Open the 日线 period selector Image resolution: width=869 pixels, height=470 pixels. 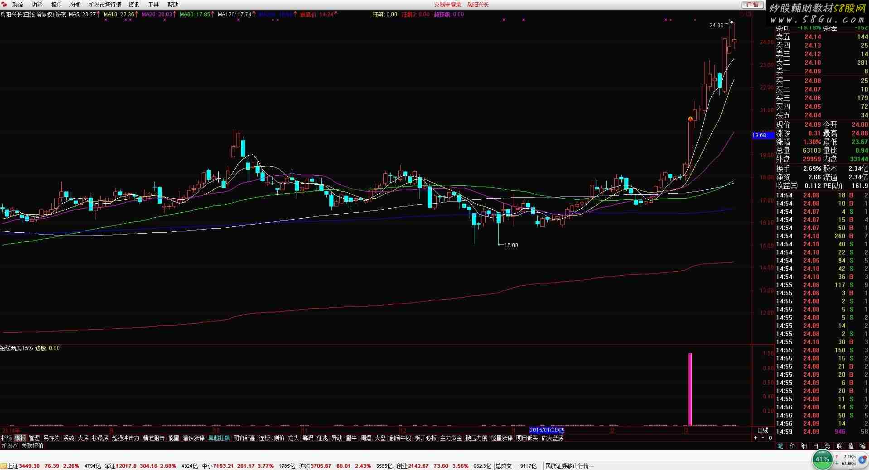pos(763,430)
